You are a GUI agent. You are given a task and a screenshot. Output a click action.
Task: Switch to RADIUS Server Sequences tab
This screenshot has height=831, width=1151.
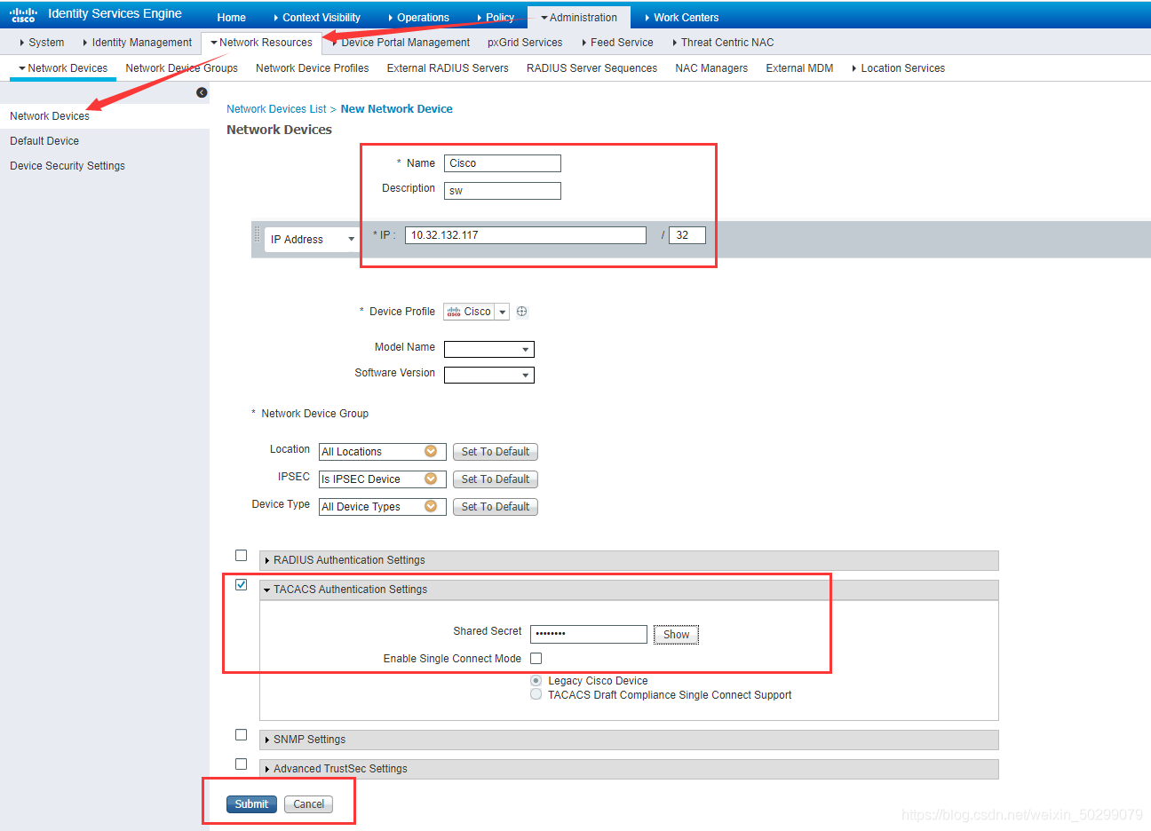[591, 68]
